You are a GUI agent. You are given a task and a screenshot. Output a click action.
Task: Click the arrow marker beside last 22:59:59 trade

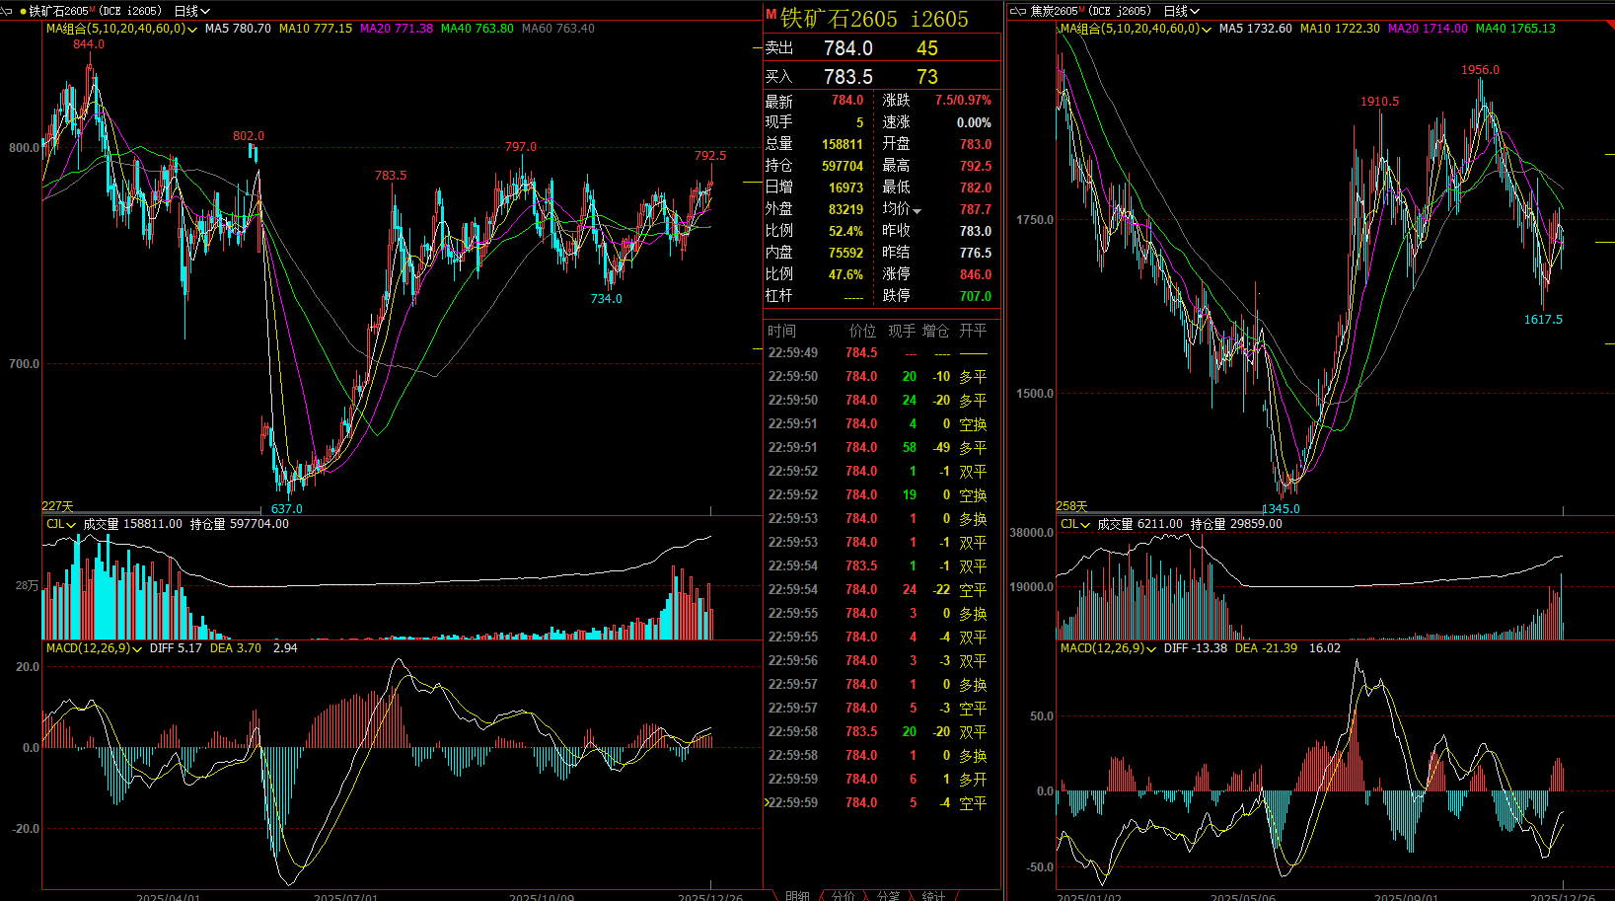coord(766,803)
